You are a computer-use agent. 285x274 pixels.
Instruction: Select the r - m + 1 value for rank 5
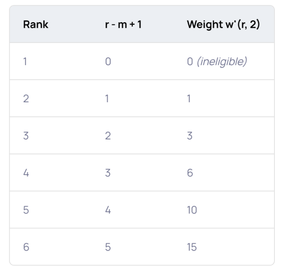tap(108, 210)
